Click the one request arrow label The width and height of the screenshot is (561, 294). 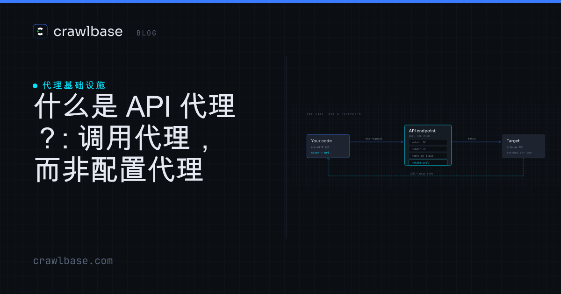click(x=374, y=139)
